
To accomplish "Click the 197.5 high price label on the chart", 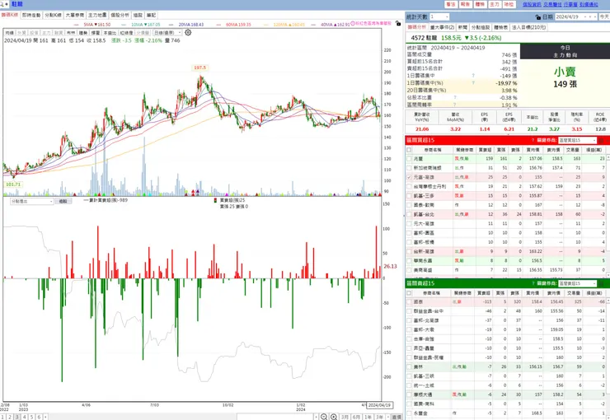I will 200,68.
